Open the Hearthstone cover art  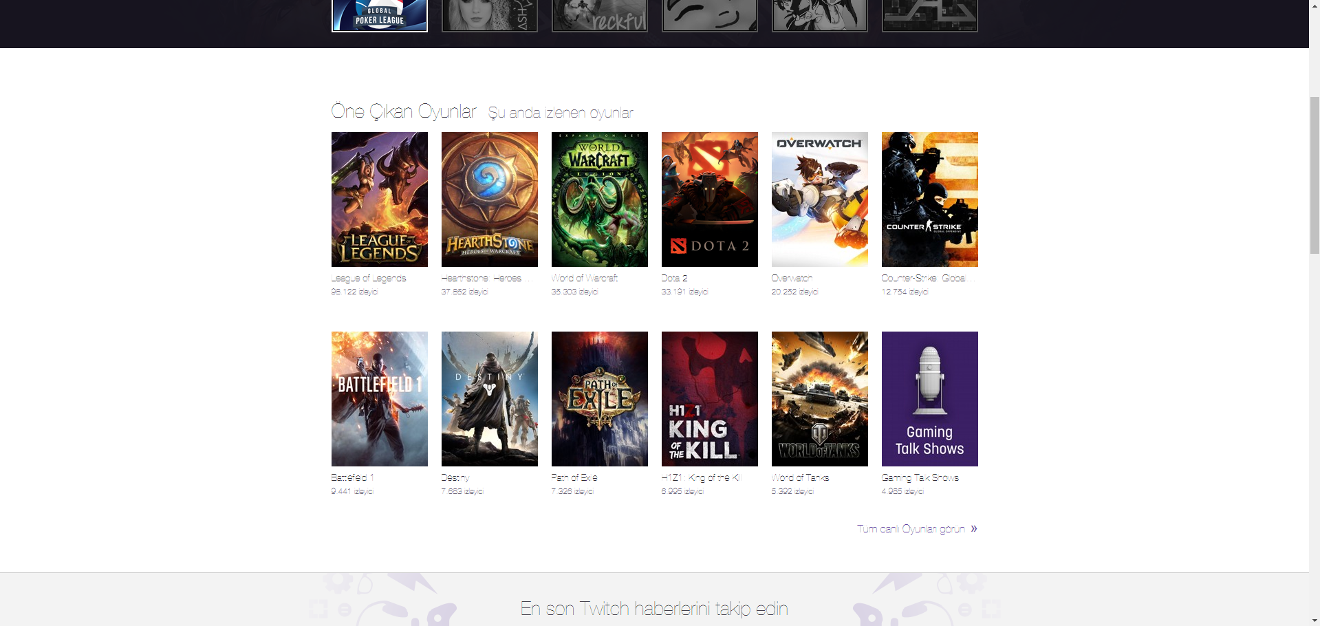point(489,199)
